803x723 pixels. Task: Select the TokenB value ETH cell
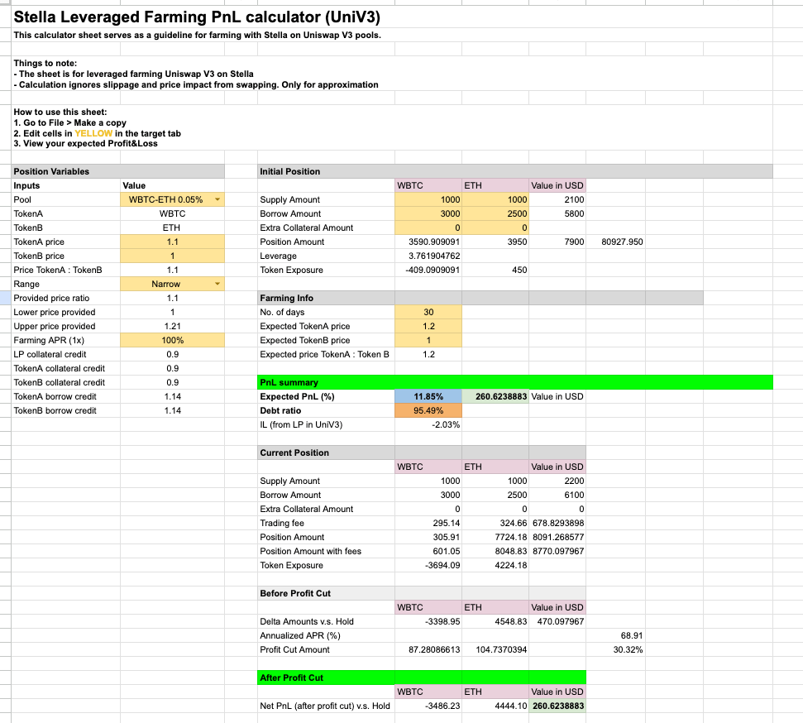172,228
